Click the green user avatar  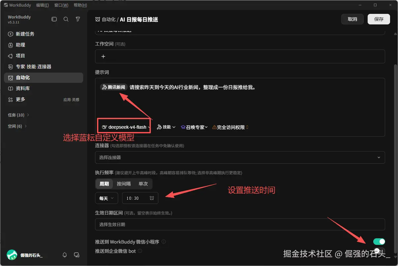coord(12,255)
